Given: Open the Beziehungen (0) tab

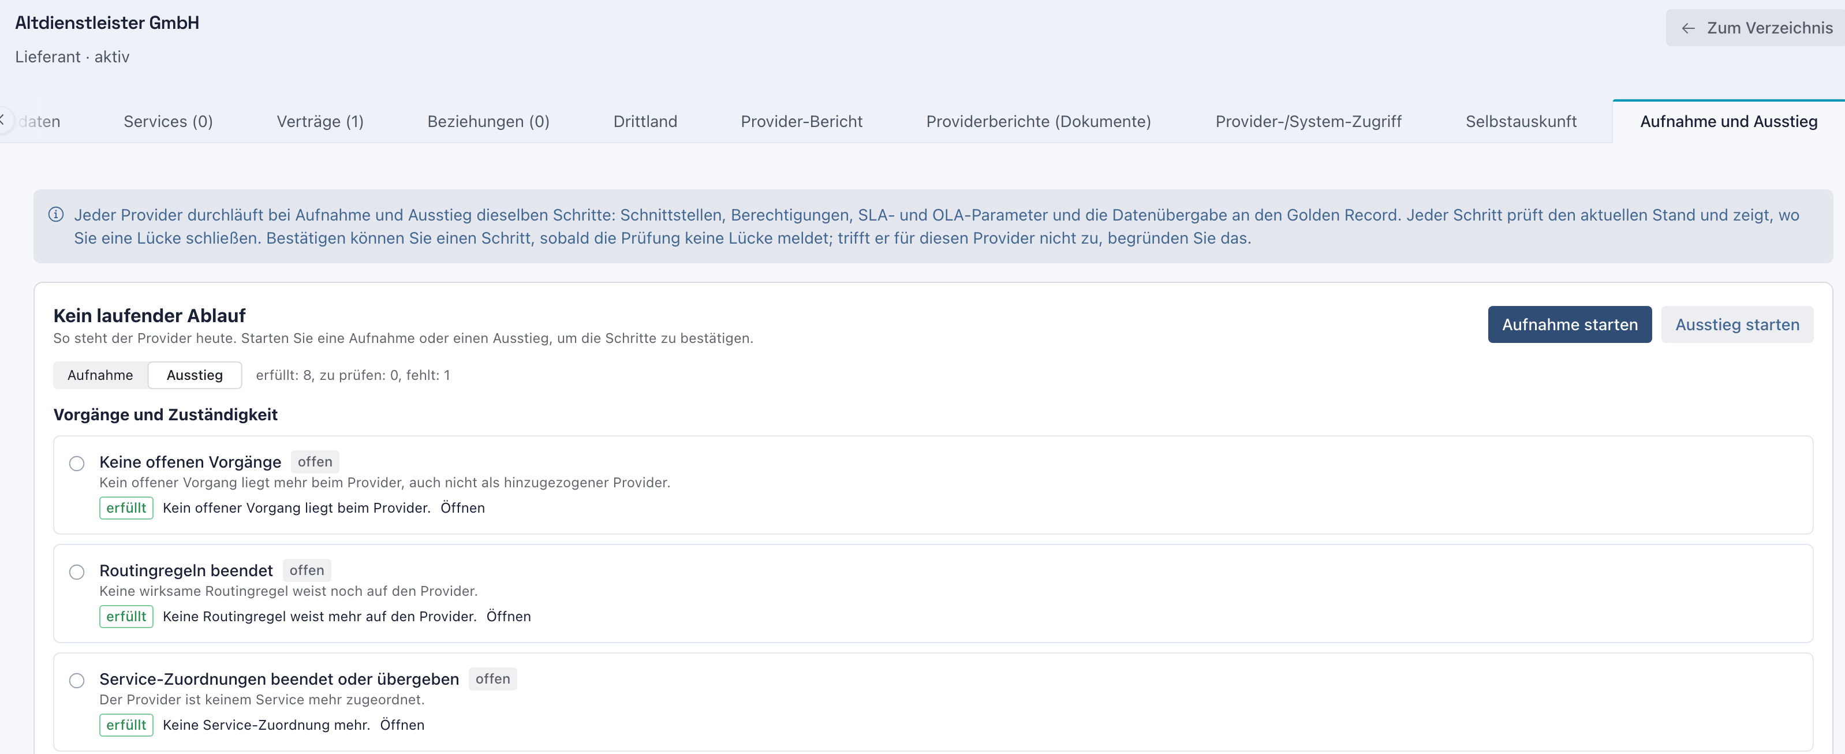Looking at the screenshot, I should coord(488,121).
